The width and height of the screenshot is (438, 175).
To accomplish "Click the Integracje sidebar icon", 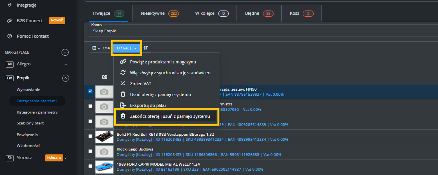I will tap(9, 6).
